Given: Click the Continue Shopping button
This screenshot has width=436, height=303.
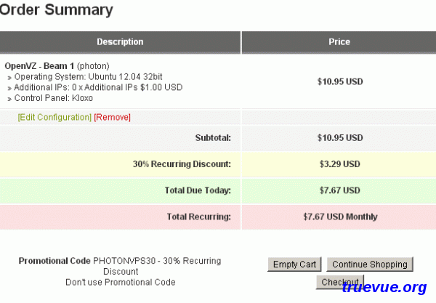Looking at the screenshot, I should click(x=369, y=264).
